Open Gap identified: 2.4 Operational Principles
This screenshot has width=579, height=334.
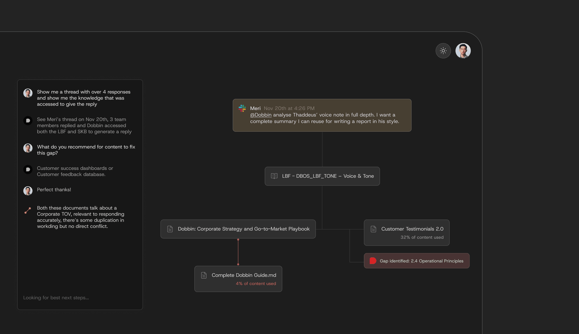point(417,261)
